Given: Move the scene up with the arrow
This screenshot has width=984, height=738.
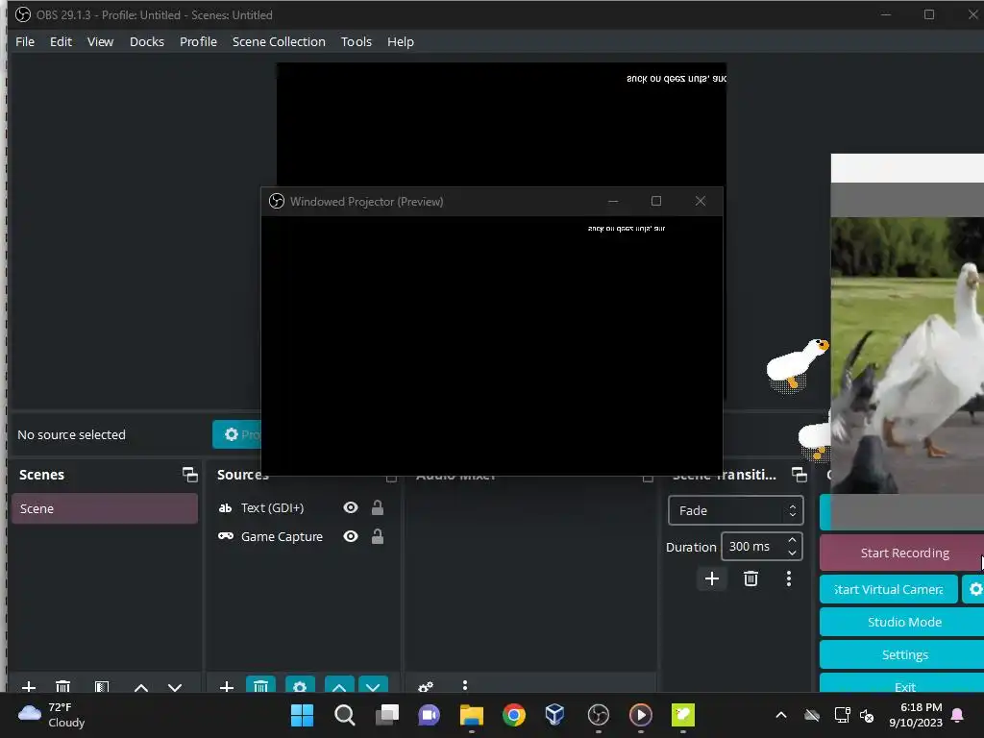Looking at the screenshot, I should click(141, 686).
